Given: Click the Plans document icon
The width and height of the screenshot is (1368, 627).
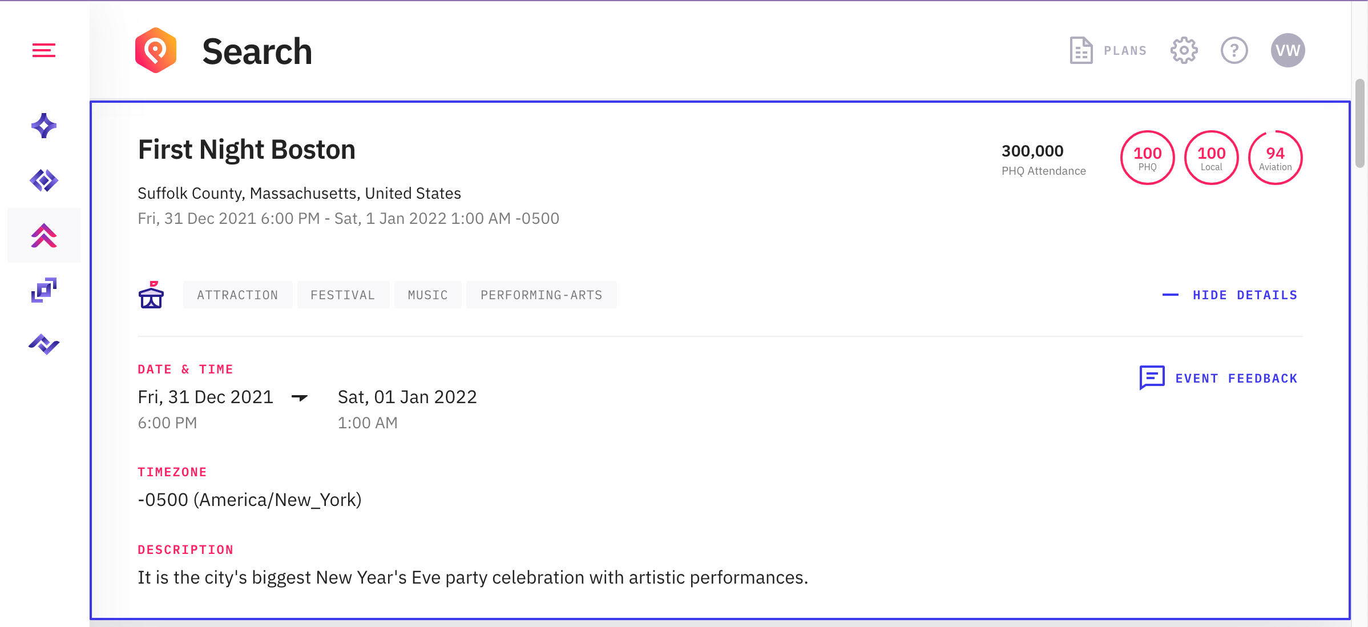Looking at the screenshot, I should 1081,51.
